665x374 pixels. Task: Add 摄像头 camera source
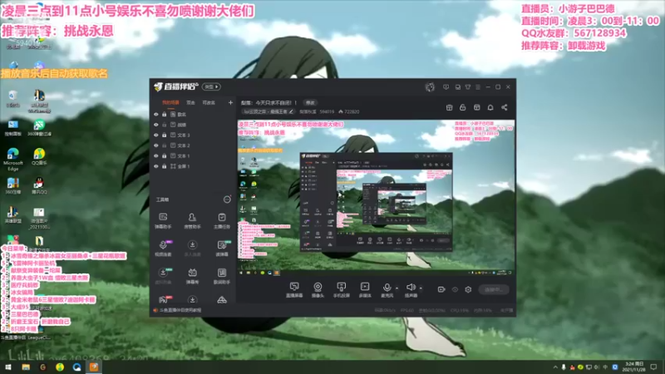318,290
